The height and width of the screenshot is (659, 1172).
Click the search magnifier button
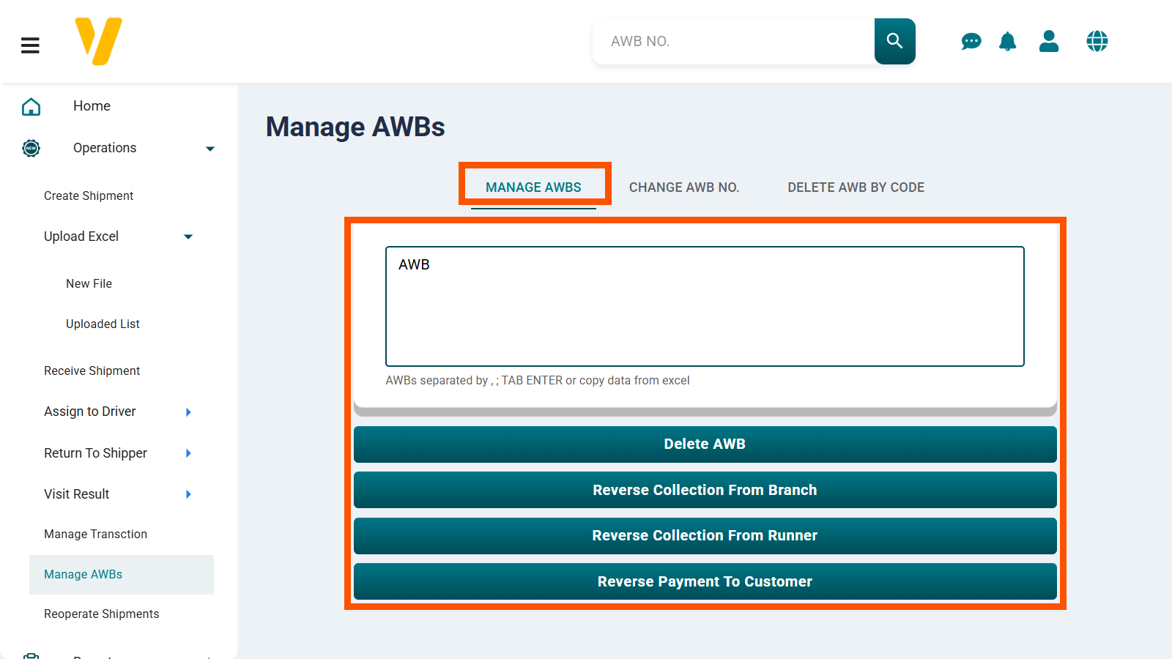coord(894,41)
